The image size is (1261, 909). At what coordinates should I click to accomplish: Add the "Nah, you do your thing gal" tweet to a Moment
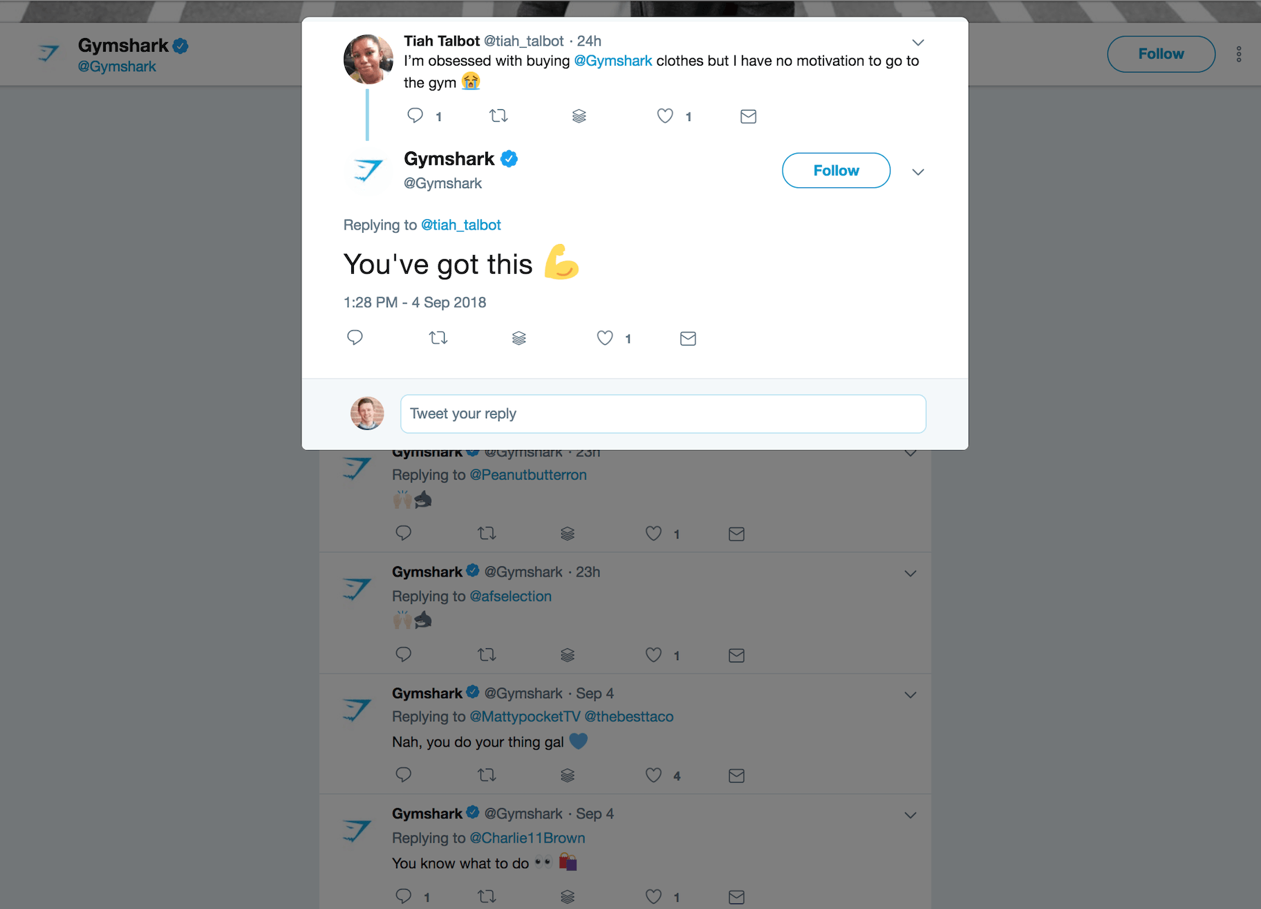click(x=568, y=775)
